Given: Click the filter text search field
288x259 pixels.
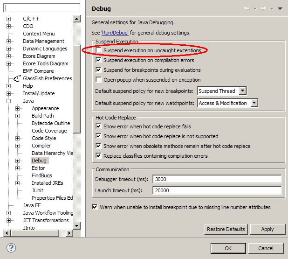Looking at the screenshot, I should coord(41,8).
